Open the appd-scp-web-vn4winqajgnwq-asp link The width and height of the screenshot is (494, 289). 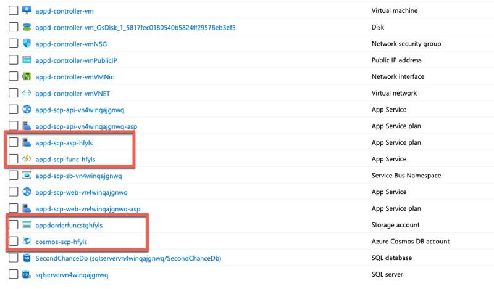pyautogui.click(x=88, y=209)
